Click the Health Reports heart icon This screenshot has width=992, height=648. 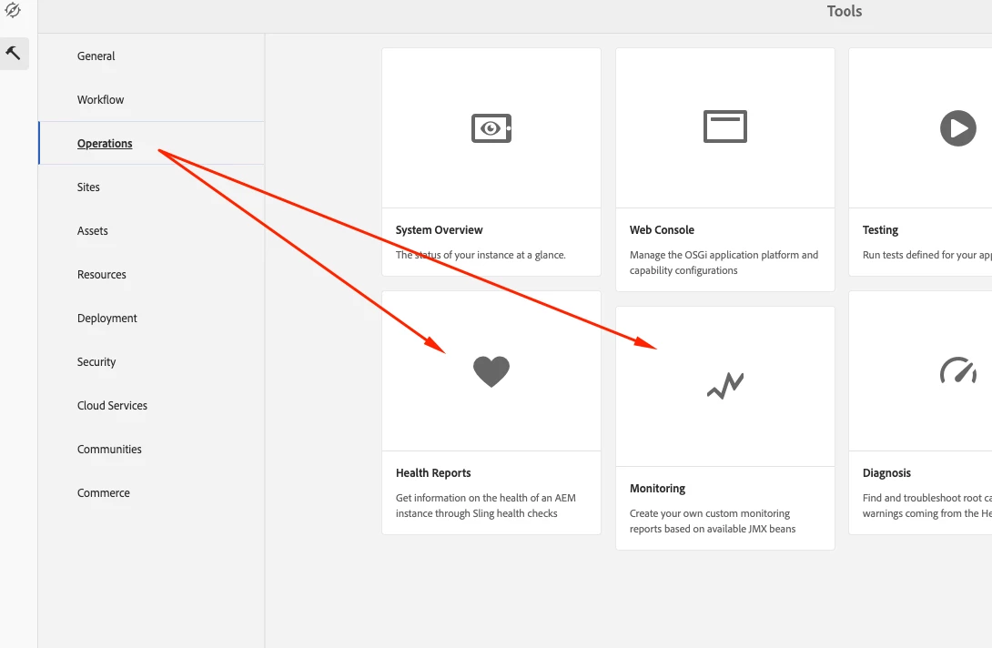tap(491, 371)
